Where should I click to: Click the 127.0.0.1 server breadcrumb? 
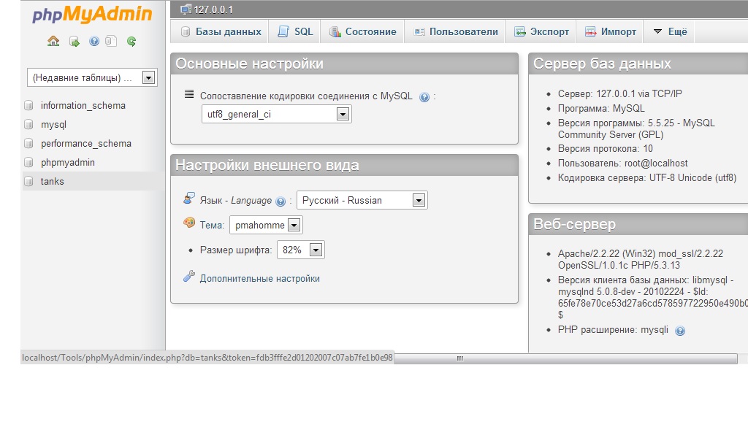(x=213, y=9)
